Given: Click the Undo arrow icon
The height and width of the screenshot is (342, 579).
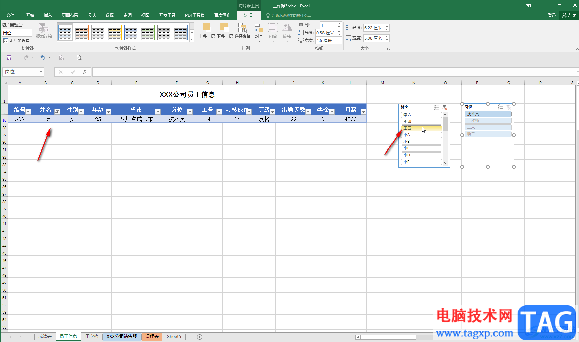Looking at the screenshot, I should click(x=43, y=58).
